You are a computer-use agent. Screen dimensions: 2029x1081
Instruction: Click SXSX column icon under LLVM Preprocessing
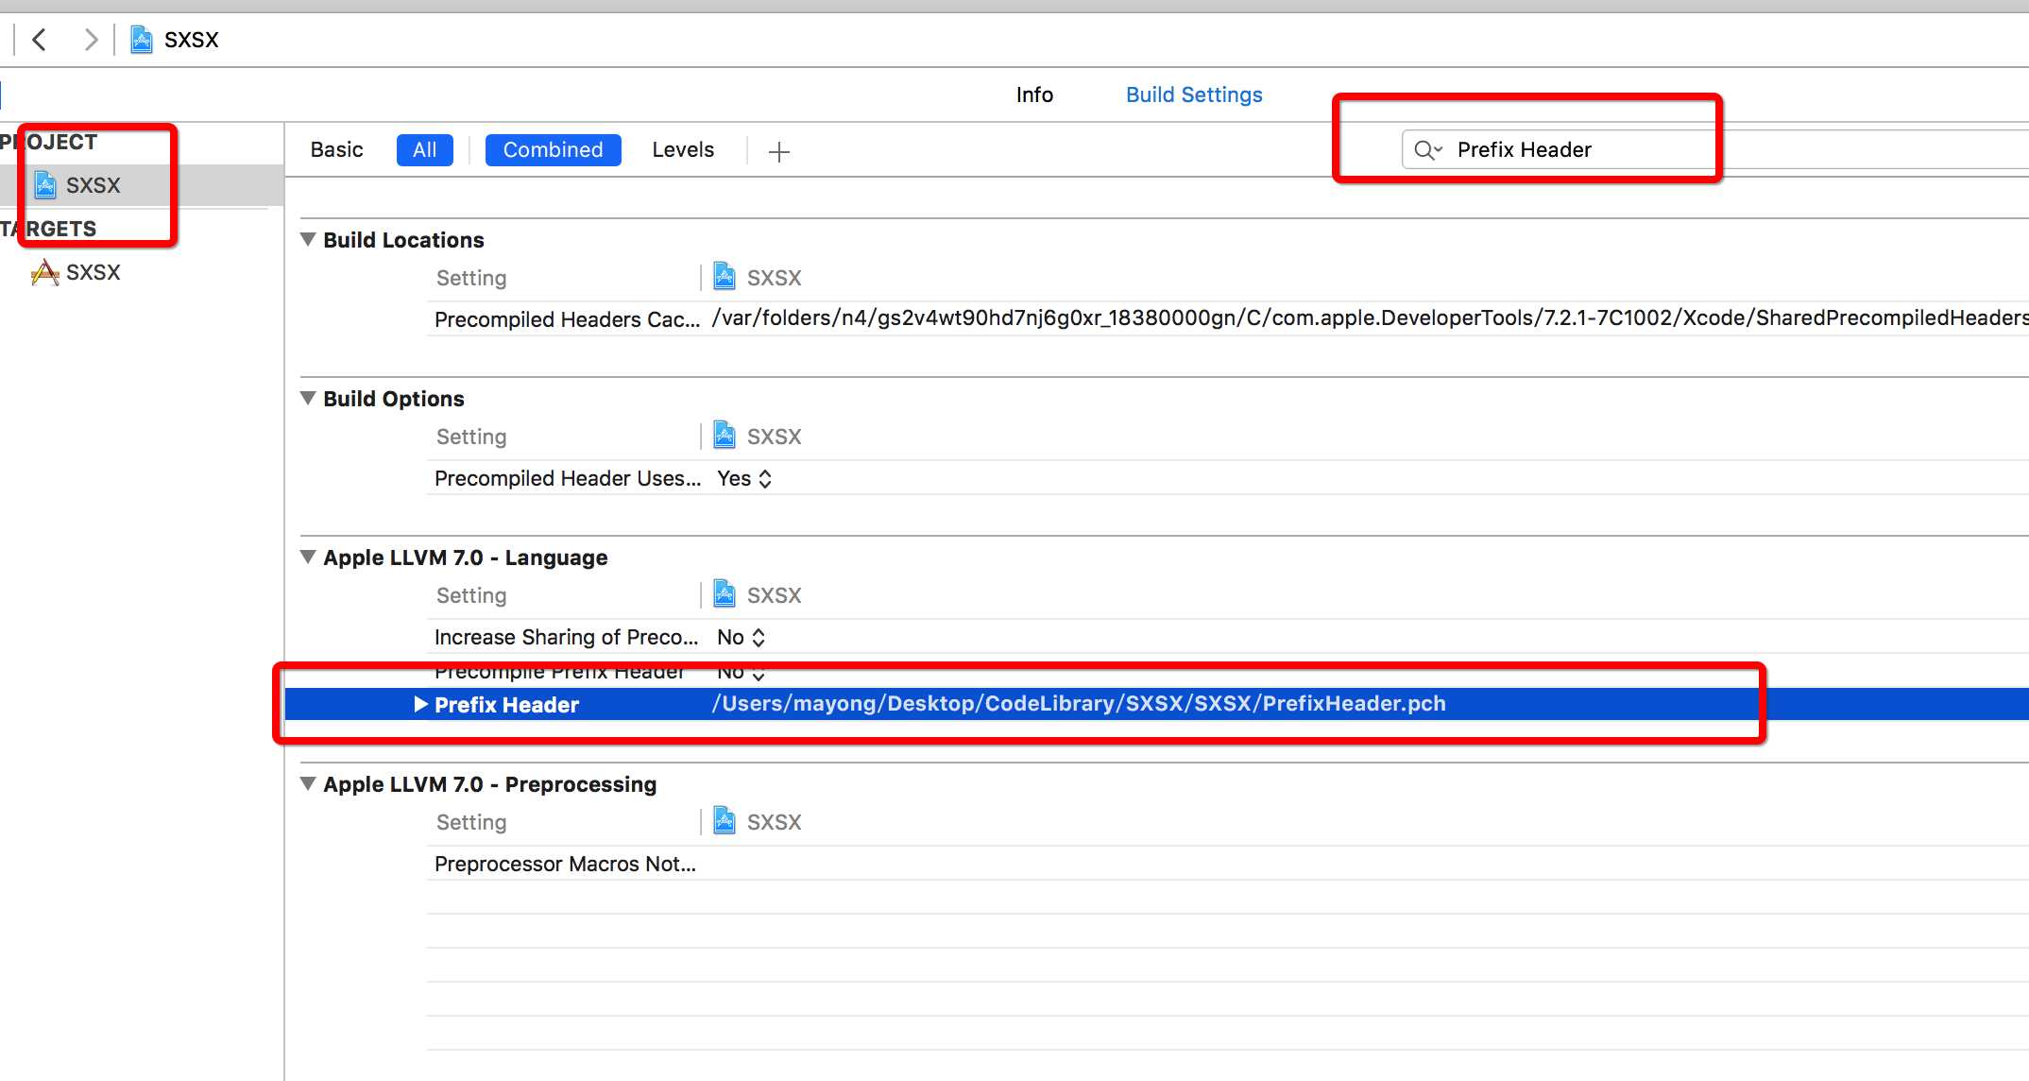pos(725,821)
